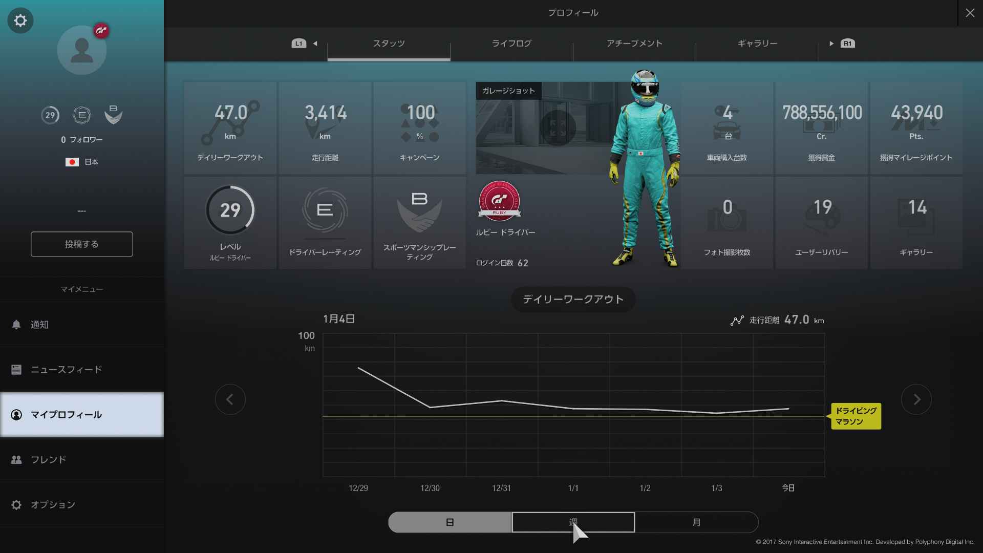Switch to the ライフログ tab

[x=511, y=44]
